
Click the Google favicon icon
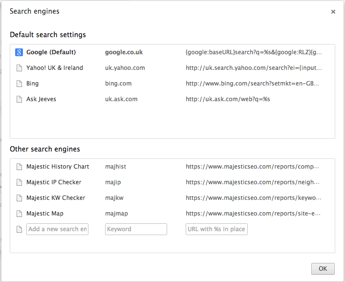point(19,52)
